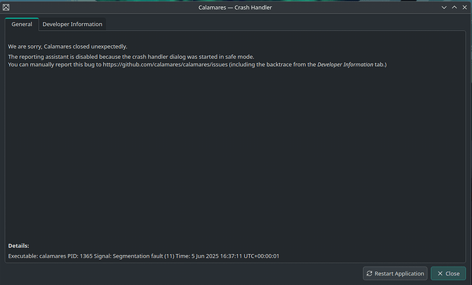472x285 pixels.
Task: Close window using title bar X
Action: [464, 8]
